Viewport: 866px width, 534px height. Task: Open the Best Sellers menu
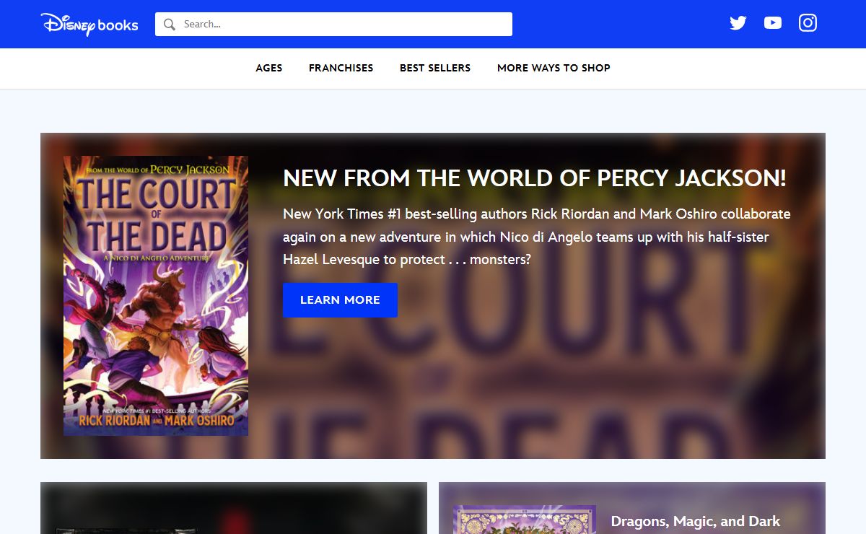[x=435, y=68]
